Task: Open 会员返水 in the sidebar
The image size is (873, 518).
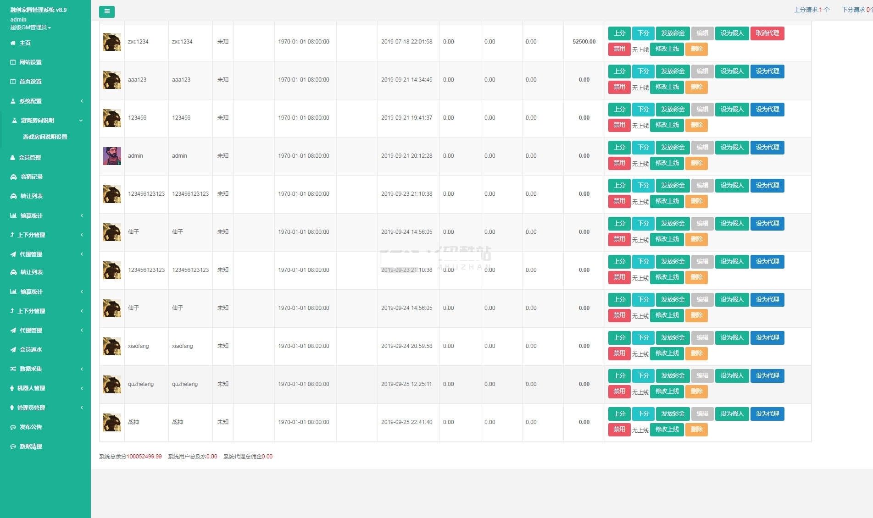Action: 31,350
